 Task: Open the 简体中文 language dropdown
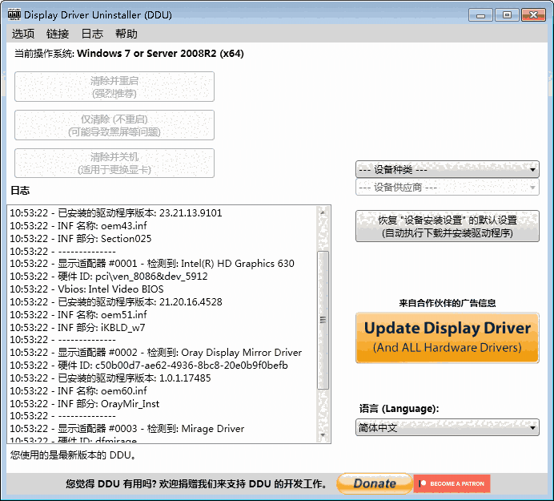click(x=447, y=427)
